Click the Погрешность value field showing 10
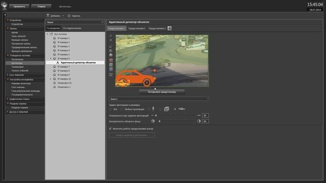The image size is (326, 183). tap(205, 115)
